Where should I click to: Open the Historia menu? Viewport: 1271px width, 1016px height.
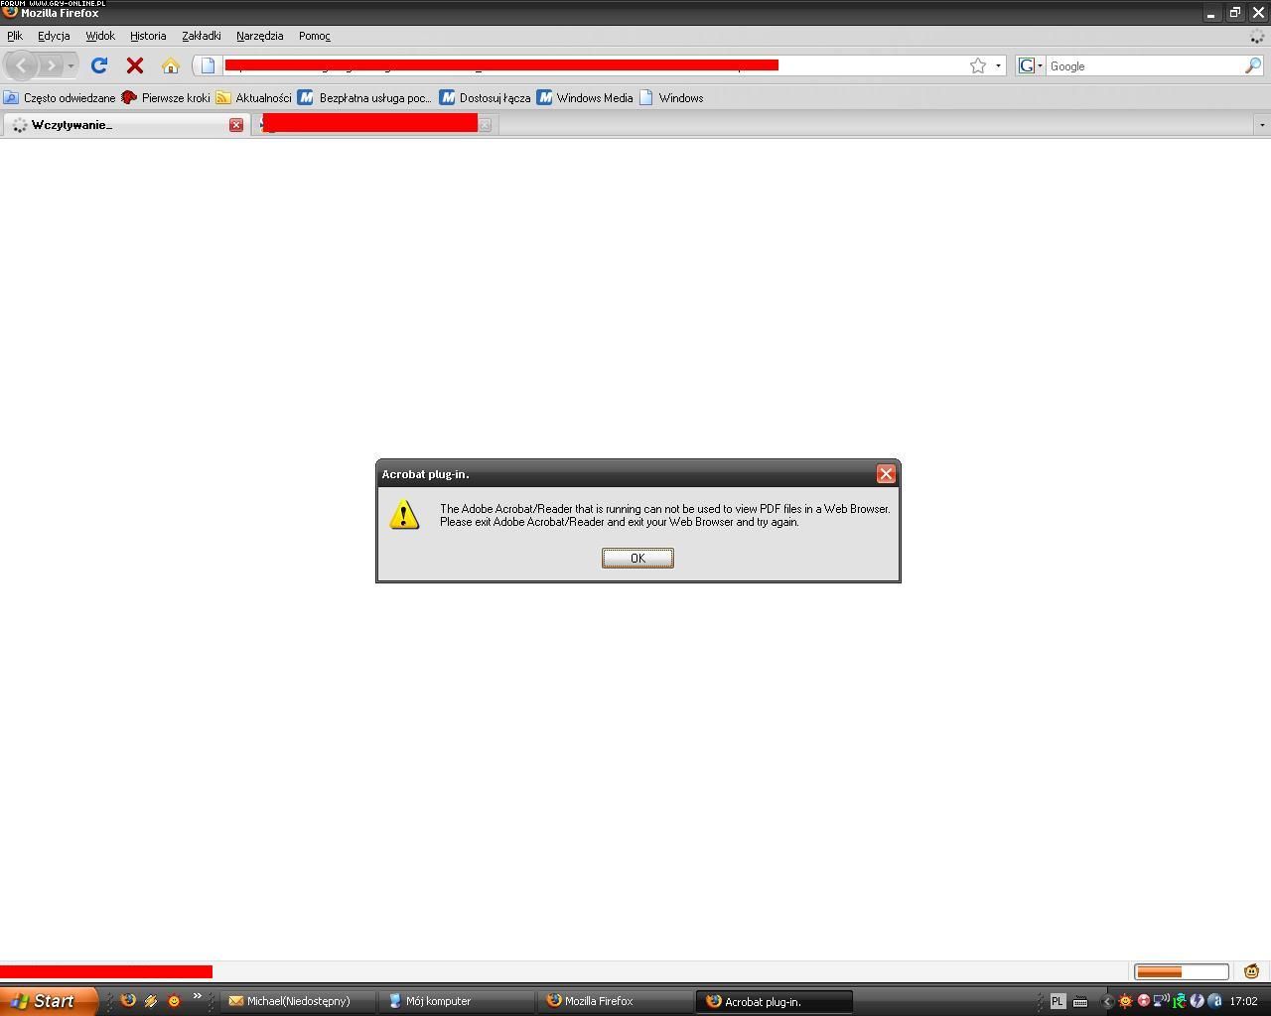pos(148,36)
